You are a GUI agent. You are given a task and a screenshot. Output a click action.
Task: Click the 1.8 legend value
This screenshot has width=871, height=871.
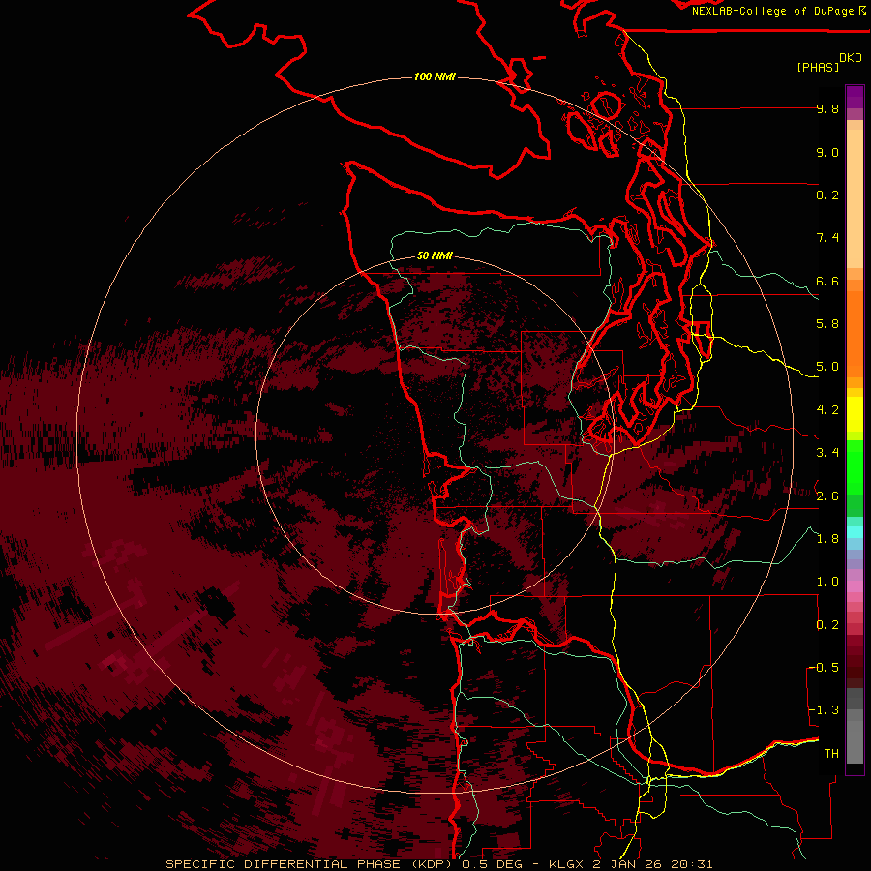click(x=827, y=539)
